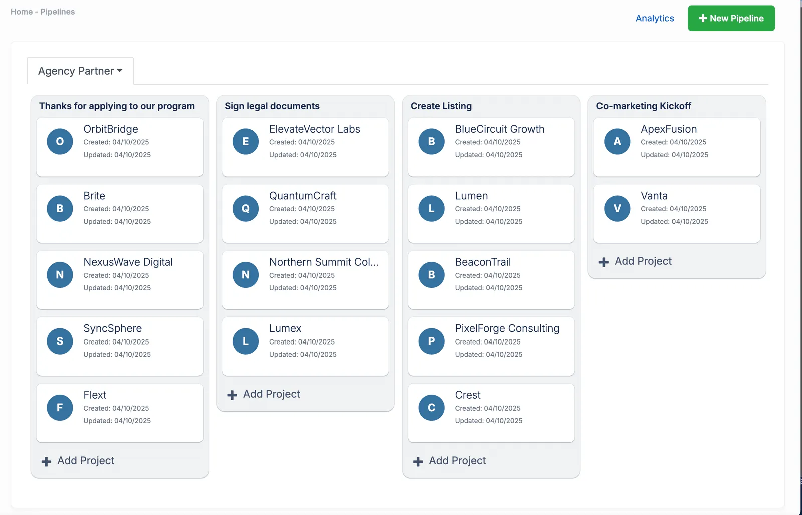Open the Vanta project title
Screen dimensions: 802x515
pos(654,196)
